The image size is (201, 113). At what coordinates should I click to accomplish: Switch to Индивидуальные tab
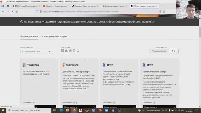coord(29,36)
